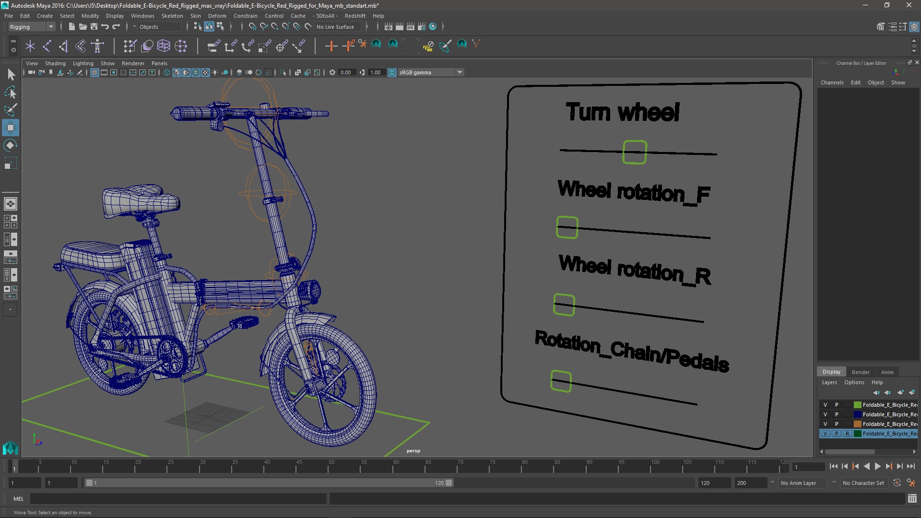Open the Skeleton menu
The image size is (921, 518).
point(172,16)
